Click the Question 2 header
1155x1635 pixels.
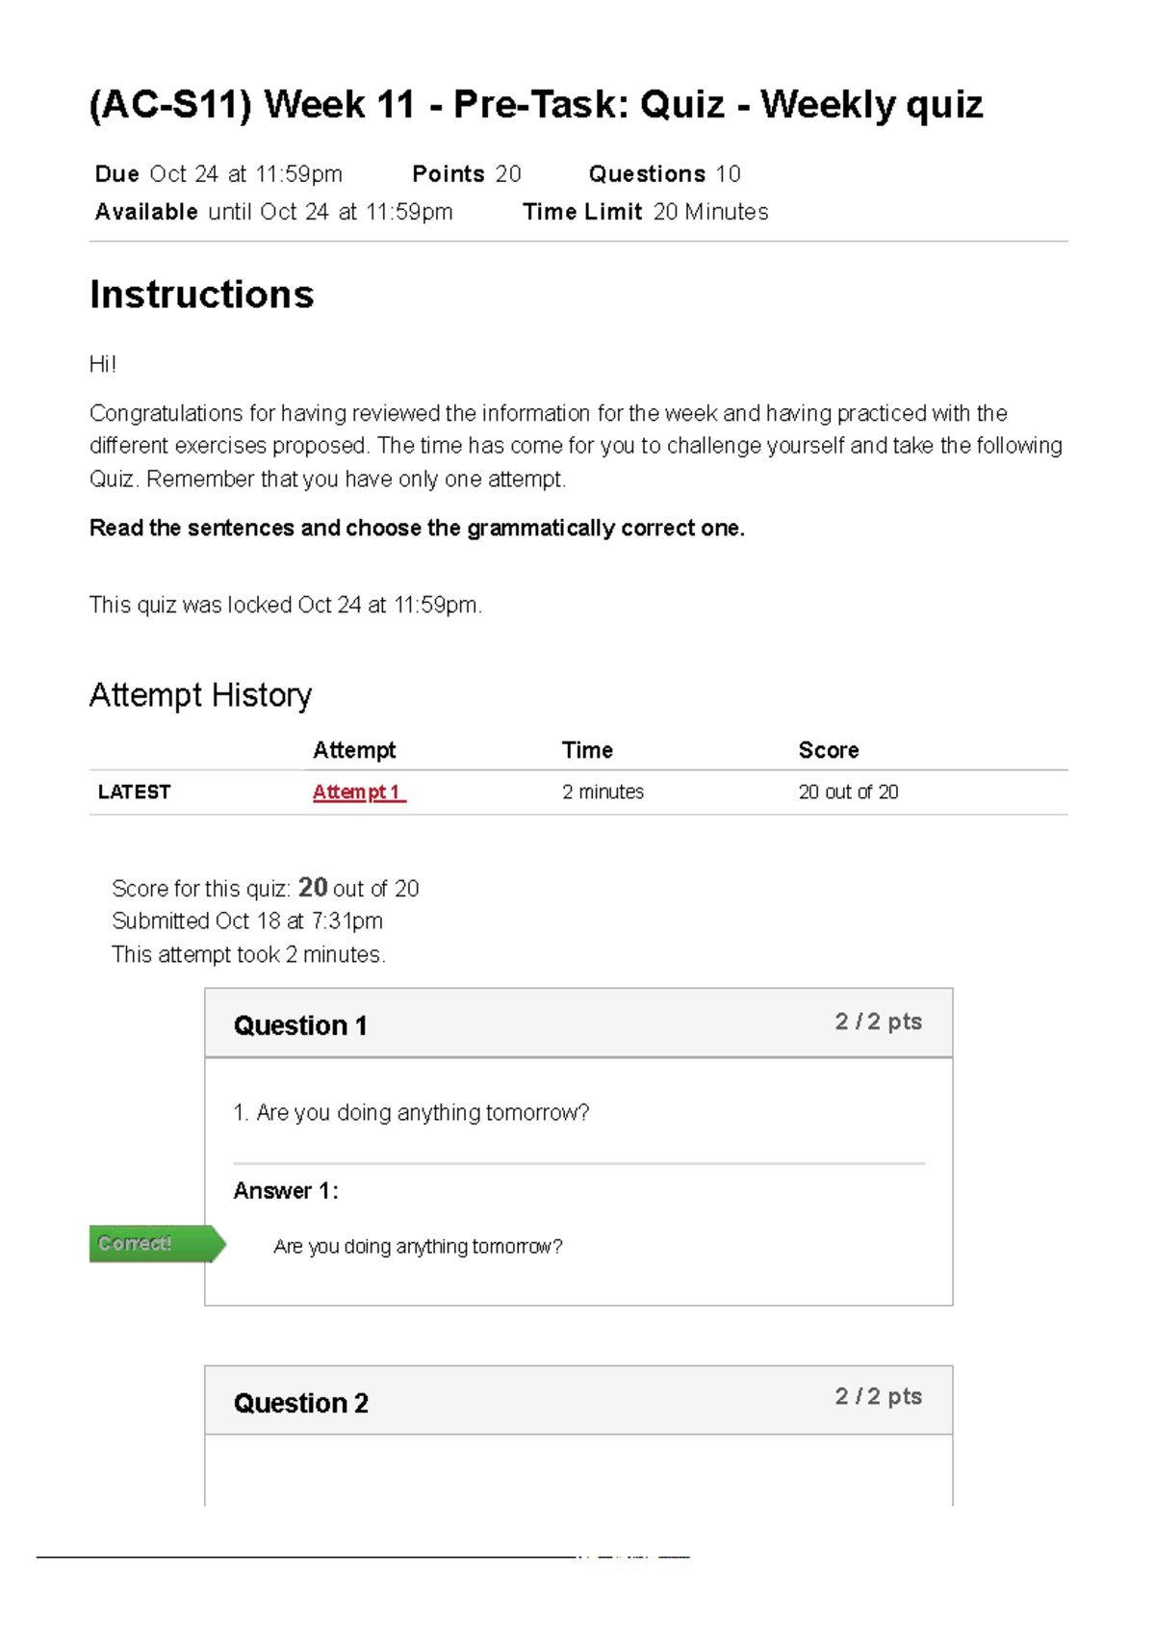tap(300, 1403)
